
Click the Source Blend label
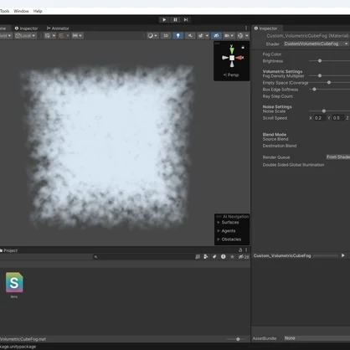275,139
